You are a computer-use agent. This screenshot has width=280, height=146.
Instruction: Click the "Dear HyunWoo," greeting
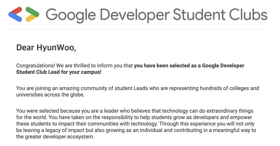pos(46,48)
